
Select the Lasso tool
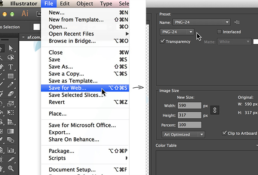coord(11,57)
